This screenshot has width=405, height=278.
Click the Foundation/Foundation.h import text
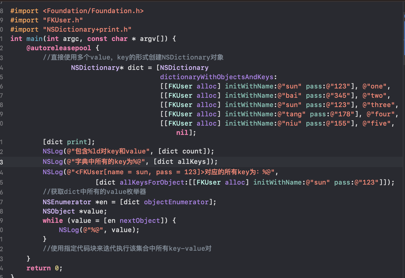coord(93,11)
